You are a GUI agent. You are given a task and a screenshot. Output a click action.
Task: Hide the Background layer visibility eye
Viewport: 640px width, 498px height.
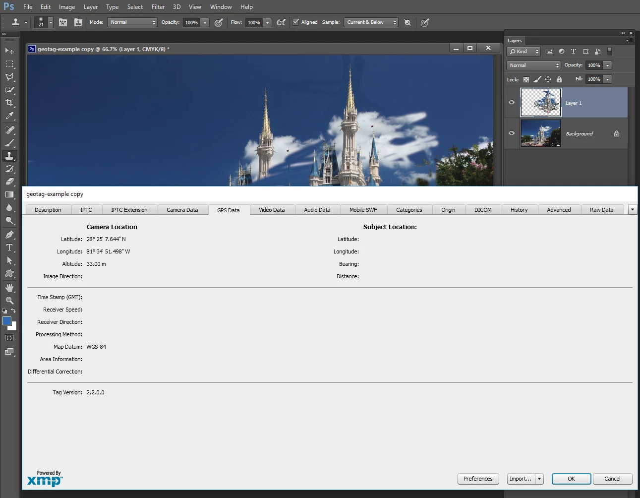512,133
